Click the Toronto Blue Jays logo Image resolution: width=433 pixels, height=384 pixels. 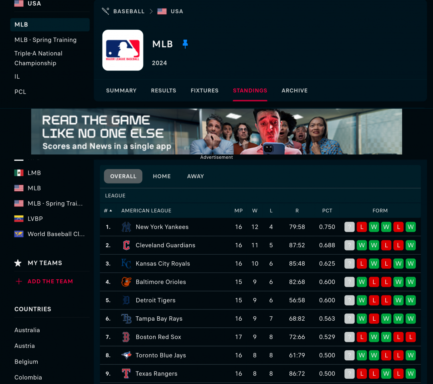coord(126,355)
